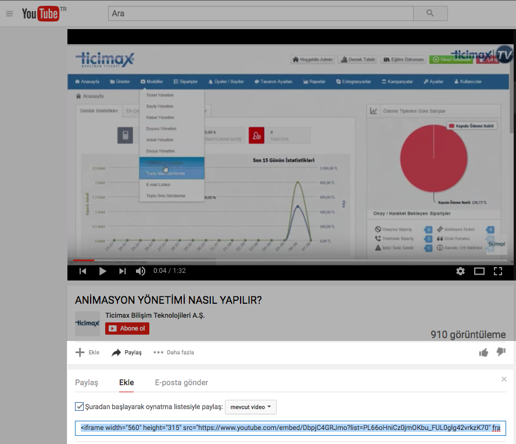
Task: Click Ticket Yönetimi menu entry
Action: [x=160, y=95]
